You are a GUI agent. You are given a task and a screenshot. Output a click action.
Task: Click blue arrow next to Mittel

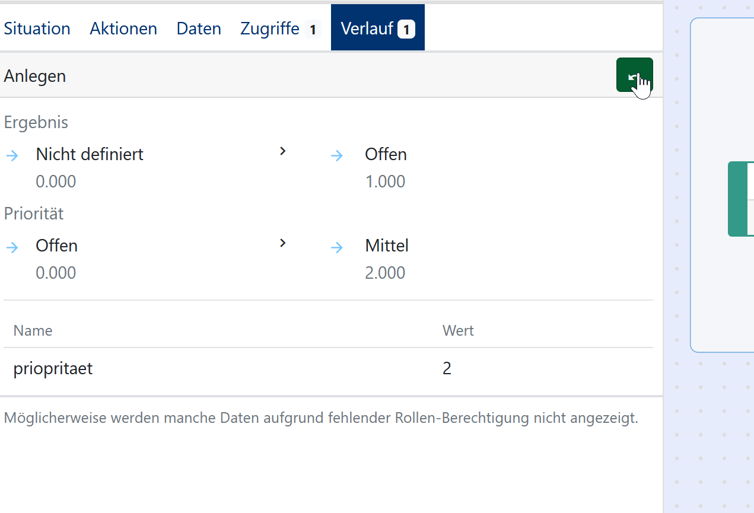pos(337,247)
